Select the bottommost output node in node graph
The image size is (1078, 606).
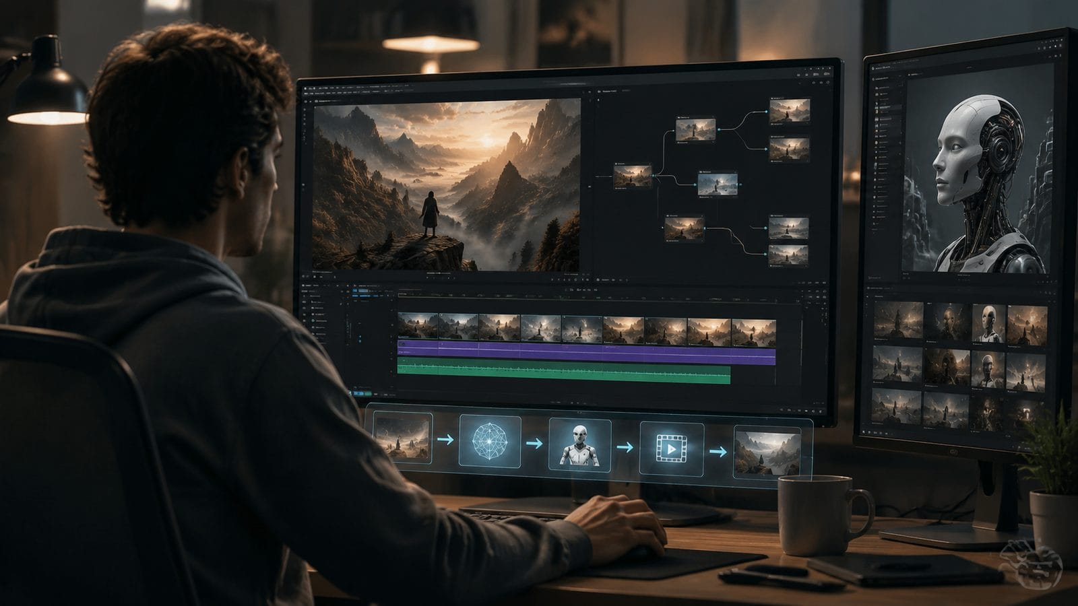[x=788, y=256]
